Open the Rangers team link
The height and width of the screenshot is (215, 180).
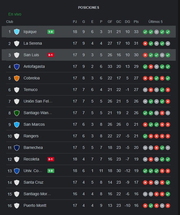[x=31, y=136]
